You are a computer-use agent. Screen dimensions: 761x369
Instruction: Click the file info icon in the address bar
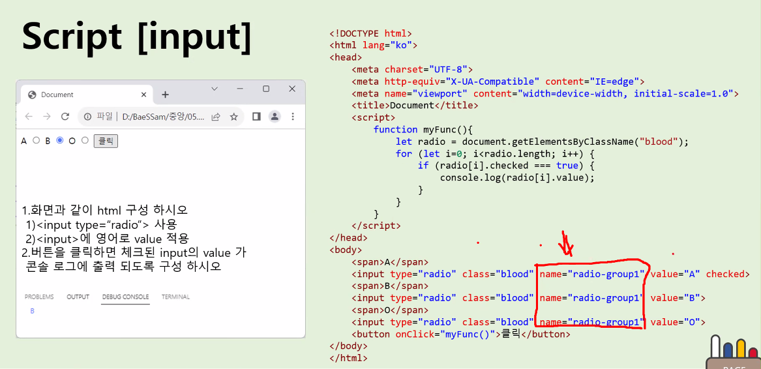[x=88, y=117]
